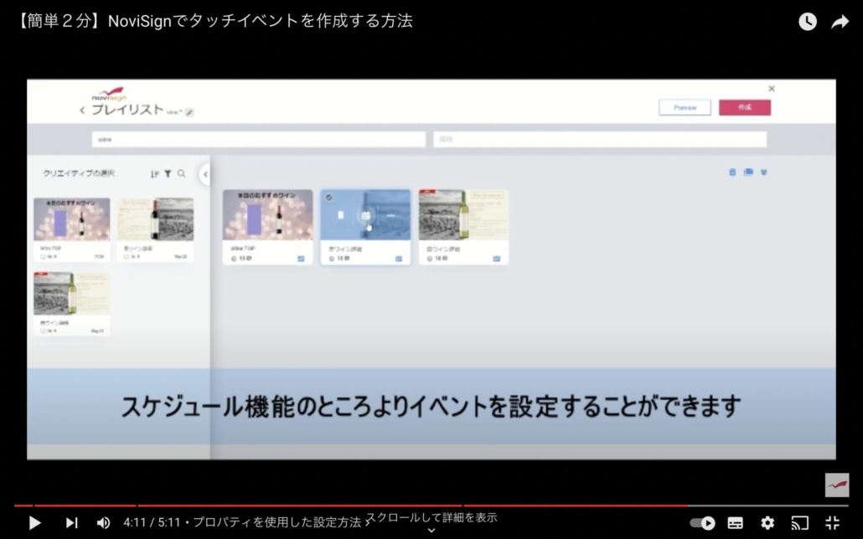
Task: Mute the video with the speaker icon
Action: pos(103,522)
